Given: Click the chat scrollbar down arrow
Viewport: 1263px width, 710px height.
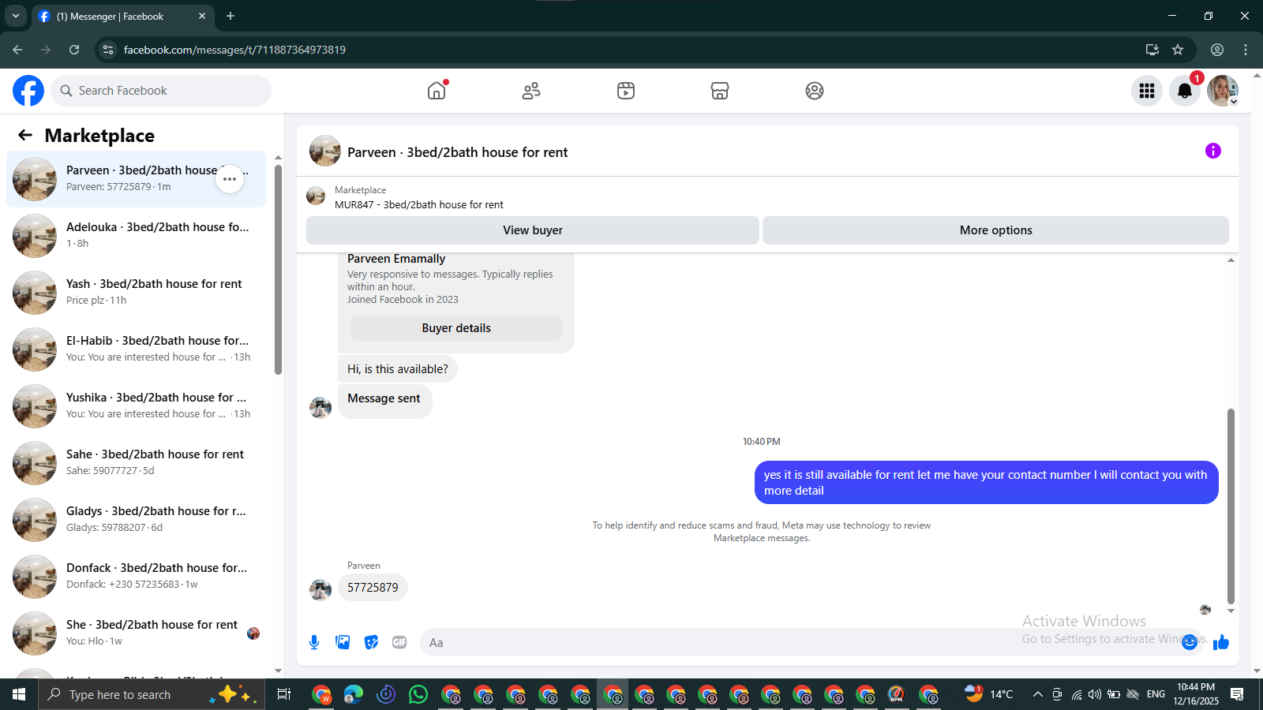Looking at the screenshot, I should pyautogui.click(x=1231, y=611).
